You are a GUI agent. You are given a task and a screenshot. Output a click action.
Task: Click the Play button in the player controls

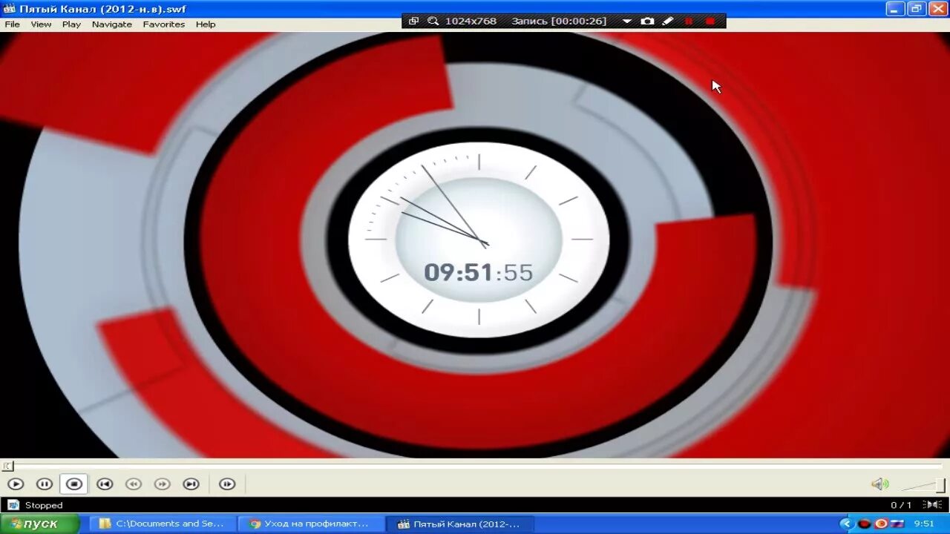tap(16, 484)
